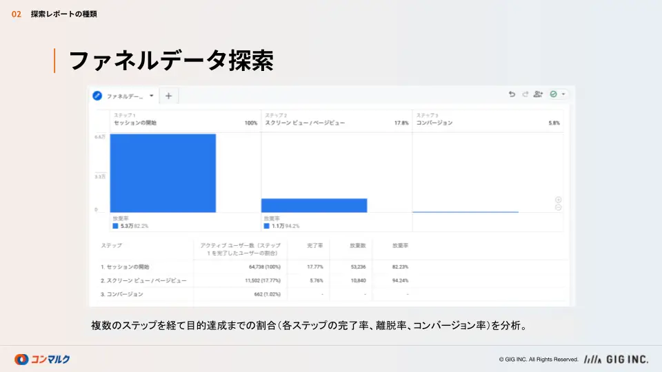Click the 662 (1.02%) cell
This screenshot has width=662, height=372.
click(268, 294)
